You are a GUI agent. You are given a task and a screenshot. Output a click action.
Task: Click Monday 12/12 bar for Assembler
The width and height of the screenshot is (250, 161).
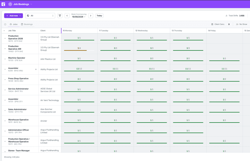click(79, 71)
